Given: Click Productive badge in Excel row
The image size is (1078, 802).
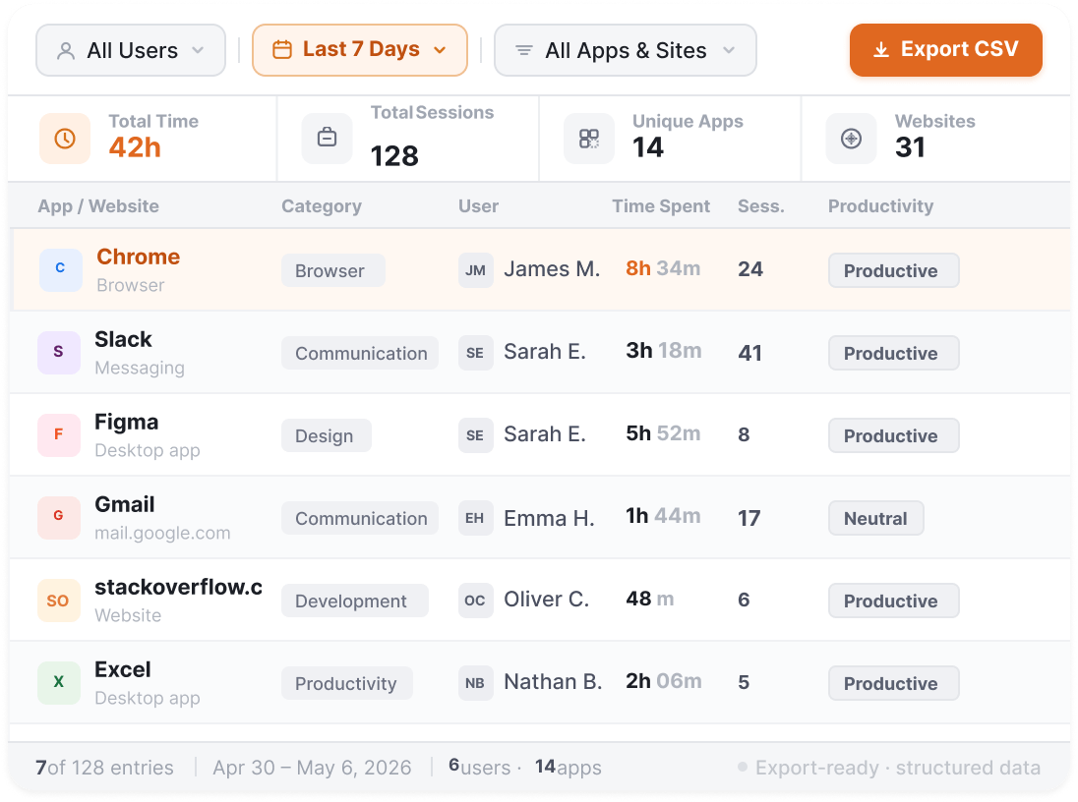Looking at the screenshot, I should tap(893, 682).
